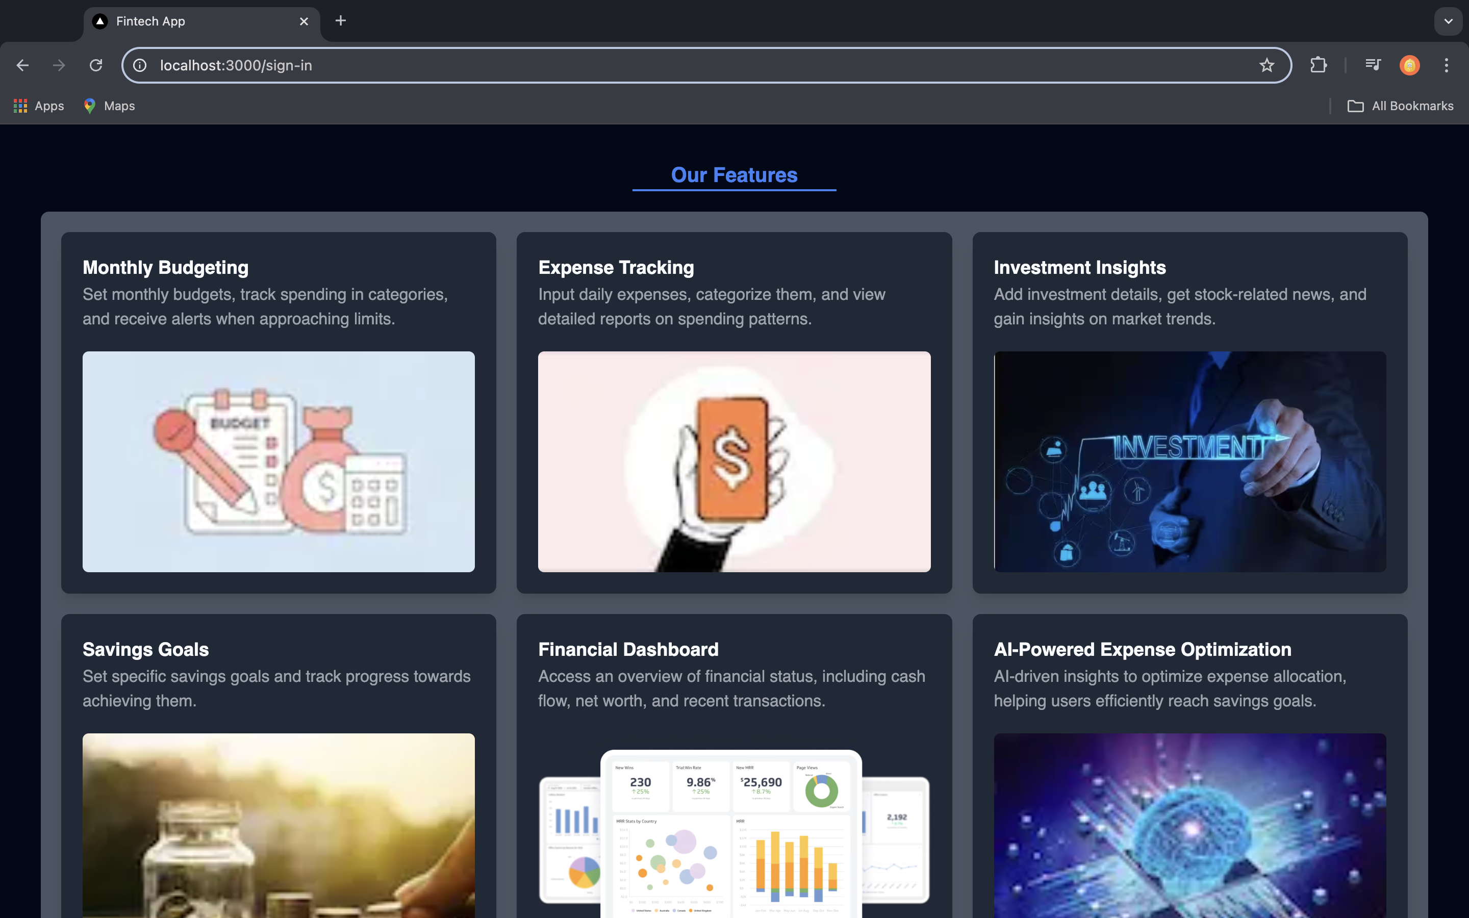Open Chrome's three-dot menu
This screenshot has height=918, width=1469.
[1447, 65]
